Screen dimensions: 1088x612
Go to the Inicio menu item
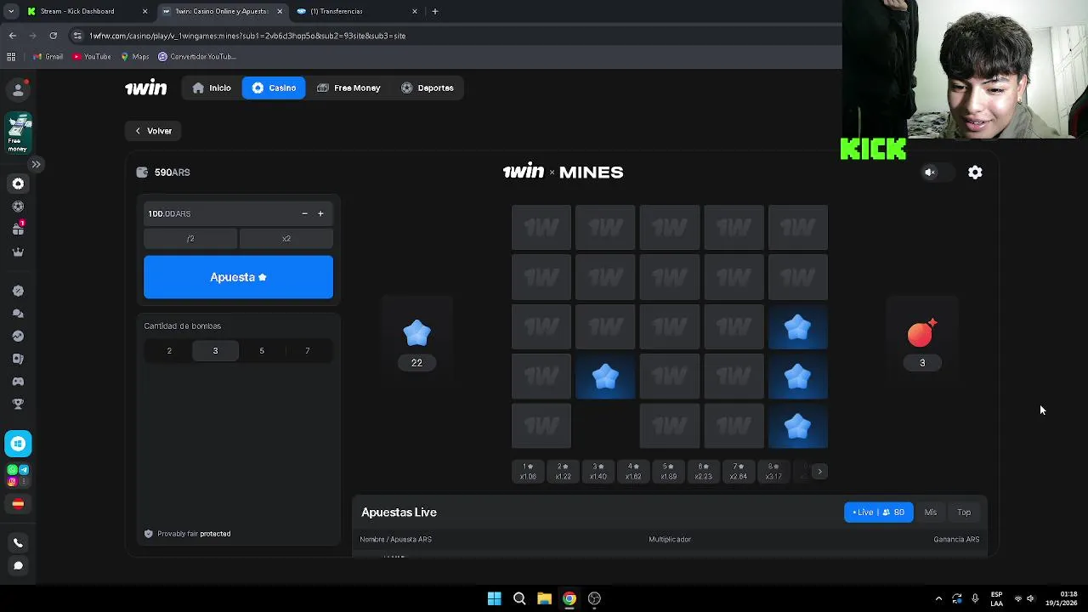tap(212, 88)
